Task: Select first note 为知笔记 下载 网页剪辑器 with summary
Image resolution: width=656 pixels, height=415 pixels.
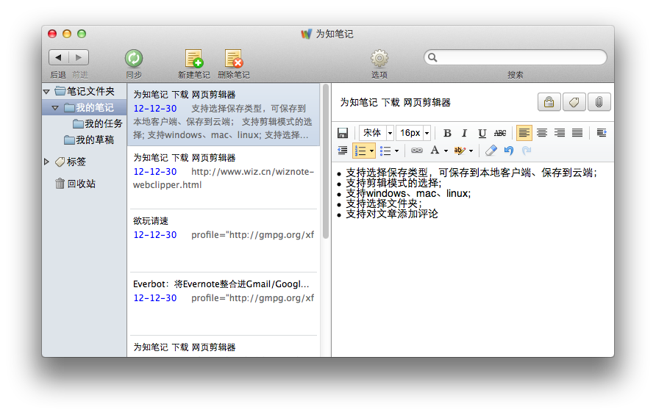Action: [x=224, y=115]
